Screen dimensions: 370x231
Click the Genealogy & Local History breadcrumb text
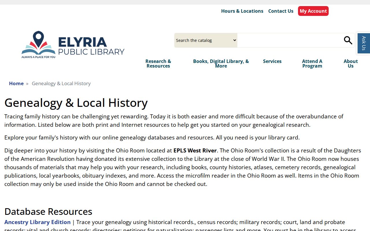61,83
